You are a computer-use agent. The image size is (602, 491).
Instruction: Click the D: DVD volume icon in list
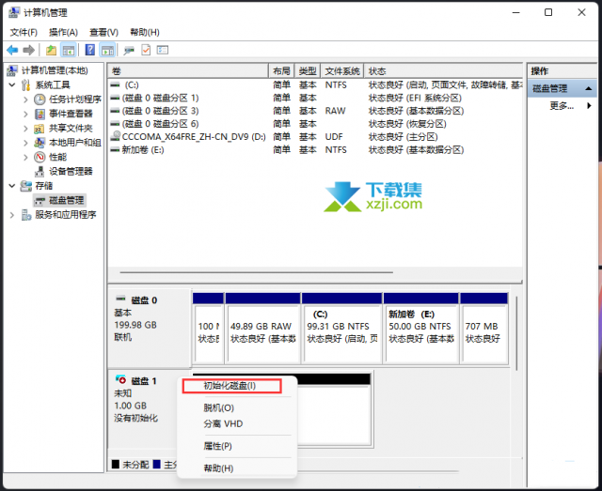pos(115,136)
